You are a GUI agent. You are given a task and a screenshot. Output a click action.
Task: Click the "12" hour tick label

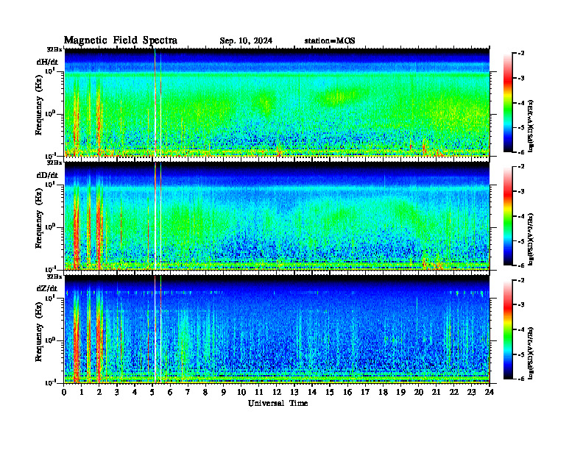point(277,392)
